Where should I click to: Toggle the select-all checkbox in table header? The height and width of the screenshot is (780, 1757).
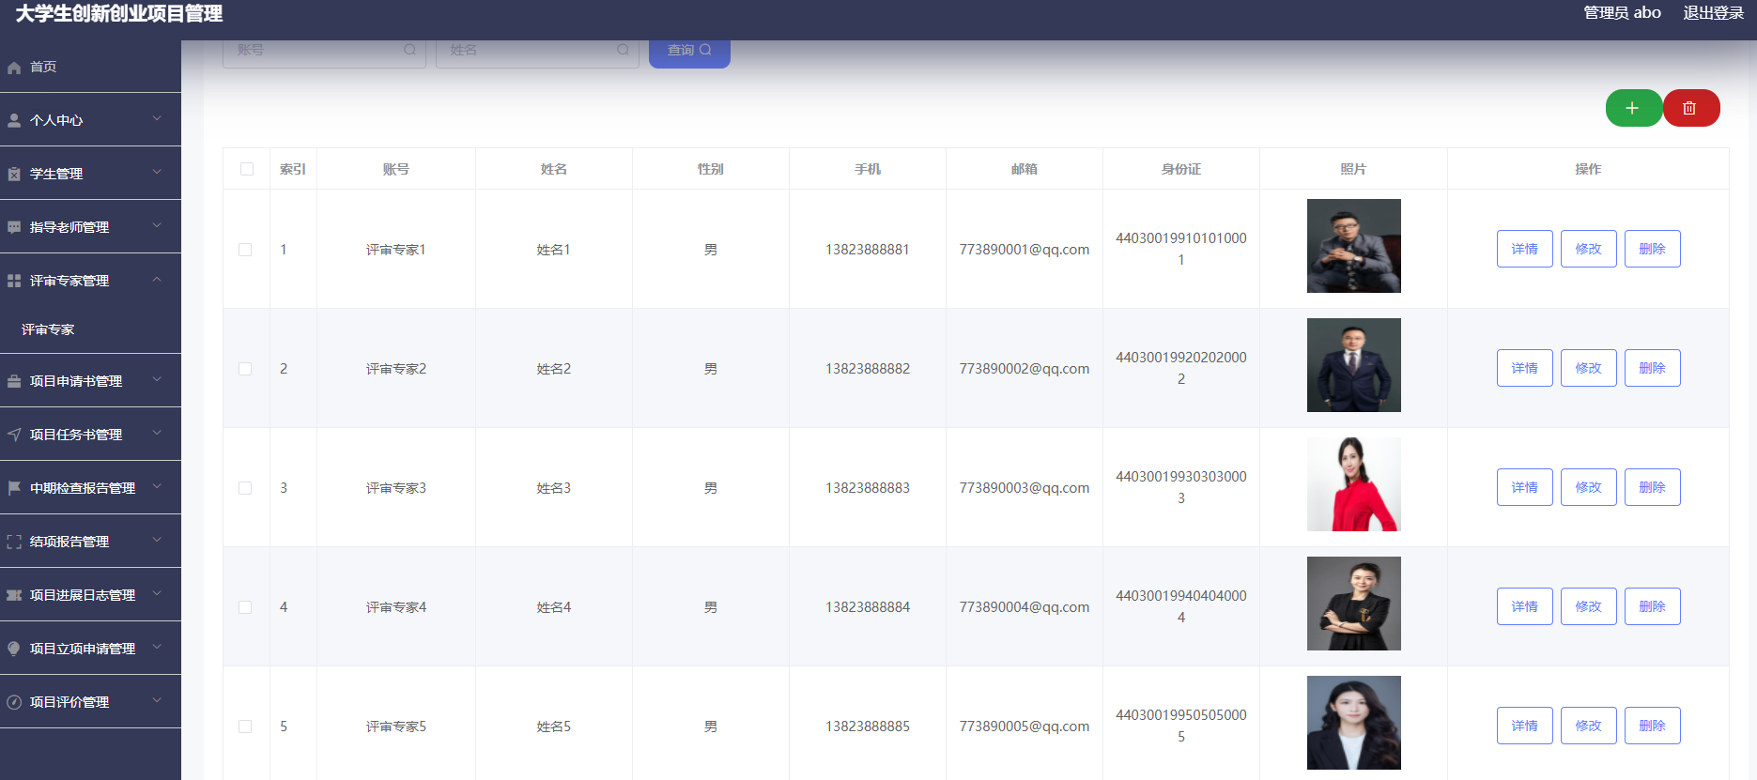tap(247, 169)
